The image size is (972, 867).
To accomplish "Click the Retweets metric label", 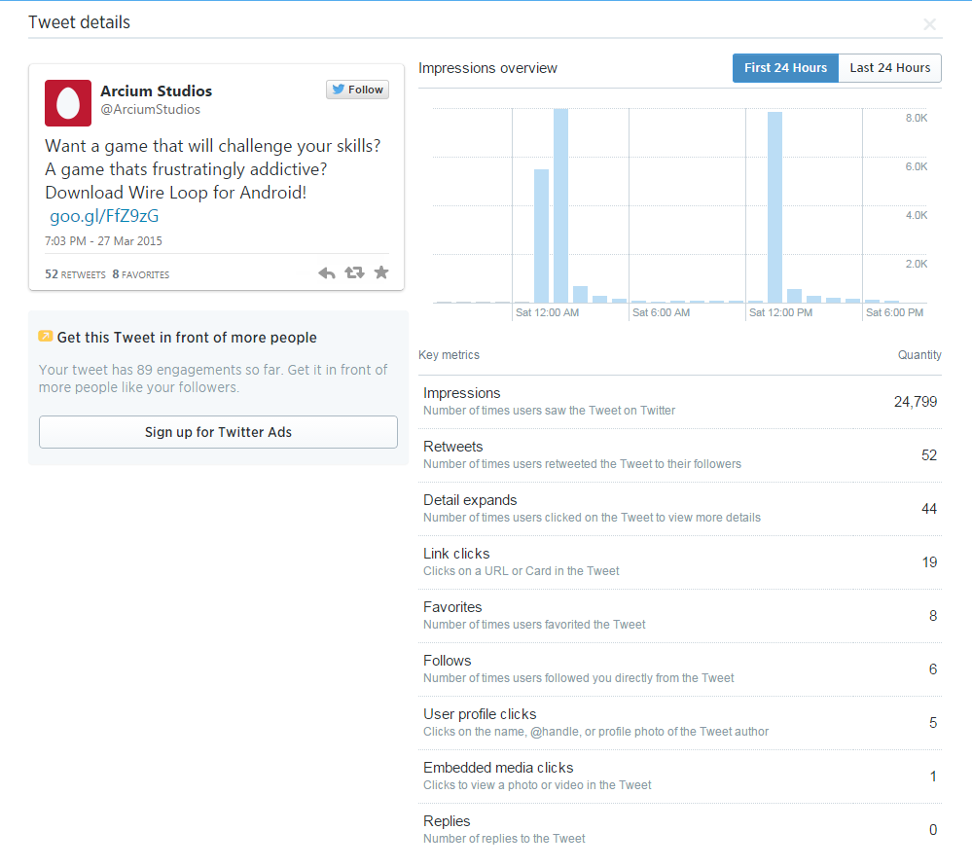I will click(453, 447).
